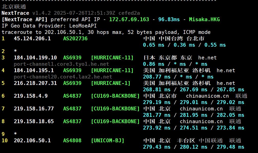Click the IP 184.104.195.1 on hop 4
The width and height of the screenshot is (258, 153).
34,70
